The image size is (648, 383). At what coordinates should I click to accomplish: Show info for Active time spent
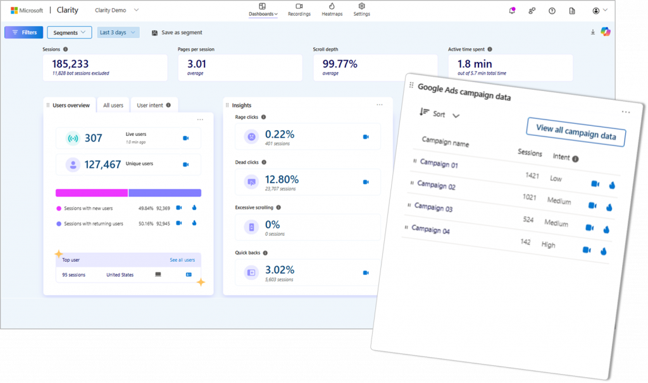[490, 49]
